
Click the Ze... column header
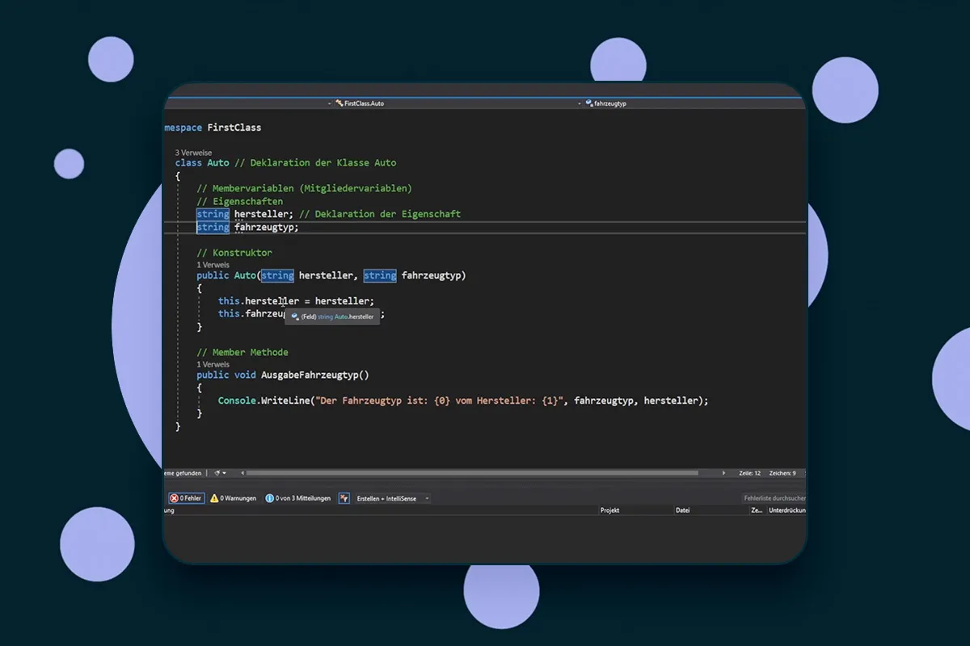coord(757,510)
